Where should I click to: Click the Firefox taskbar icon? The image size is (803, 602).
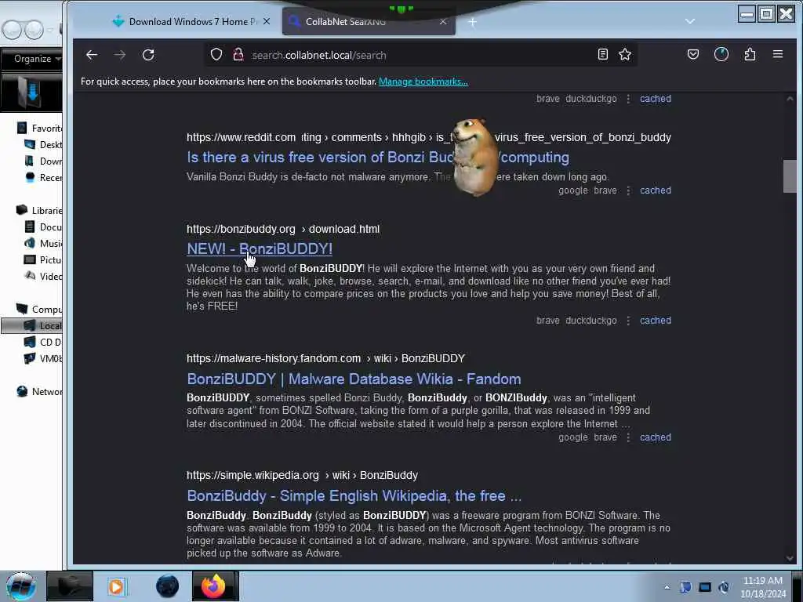[x=215, y=586]
